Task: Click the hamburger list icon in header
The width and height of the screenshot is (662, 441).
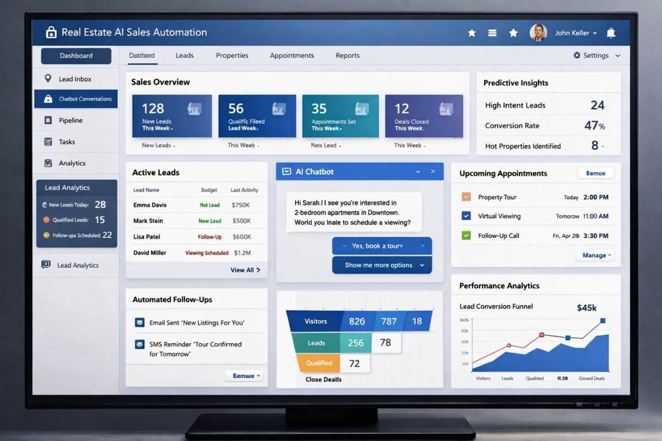Action: click(493, 33)
